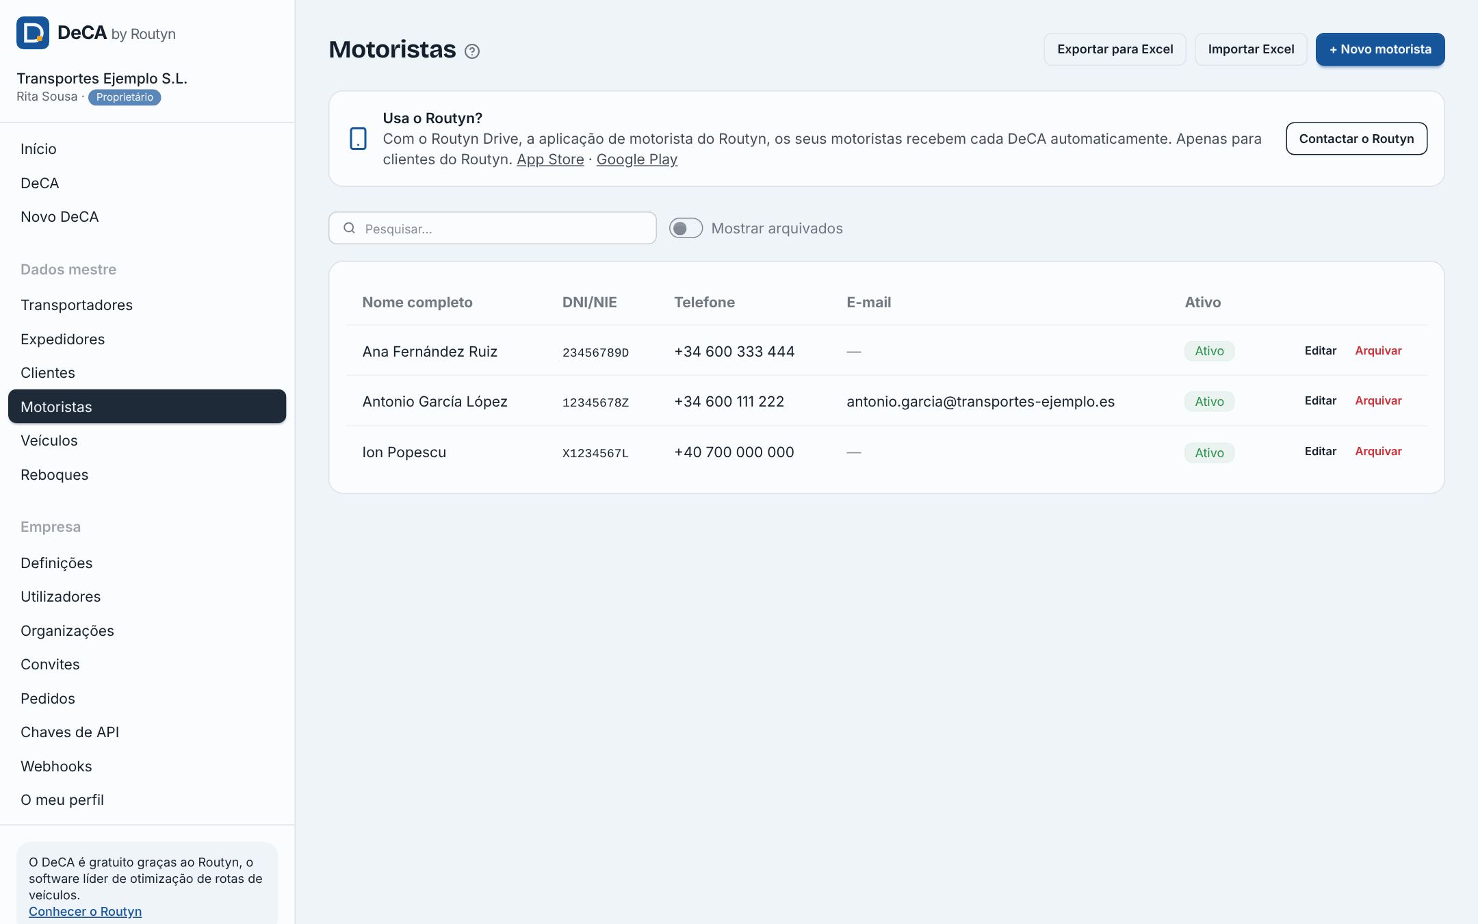Archive Ana Fernández Ruiz

click(1378, 351)
